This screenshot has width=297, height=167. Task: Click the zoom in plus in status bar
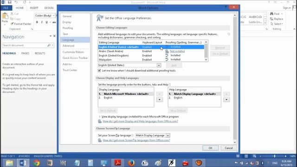[x=285, y=156]
